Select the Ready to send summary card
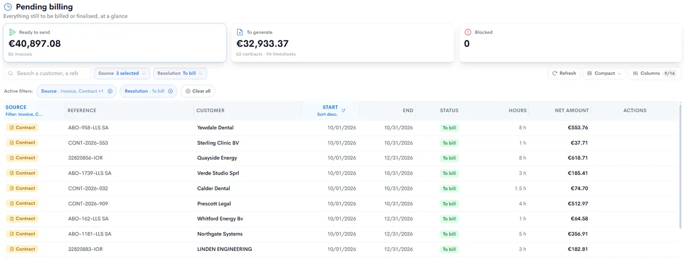Image resolution: width=686 pixels, height=260 pixels. pos(115,43)
